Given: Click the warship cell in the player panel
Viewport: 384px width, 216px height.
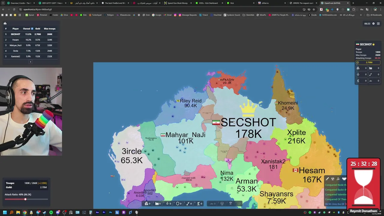Looking at the screenshot, I should tap(374, 81).
